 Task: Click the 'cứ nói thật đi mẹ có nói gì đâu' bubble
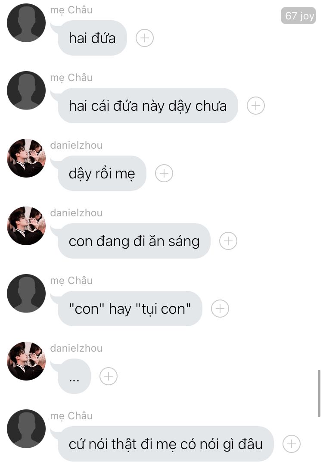pos(165,444)
